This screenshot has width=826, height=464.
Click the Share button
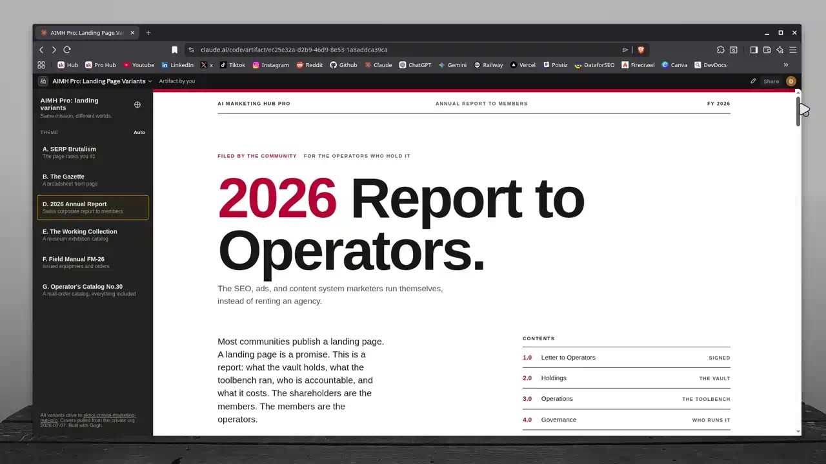coord(771,81)
